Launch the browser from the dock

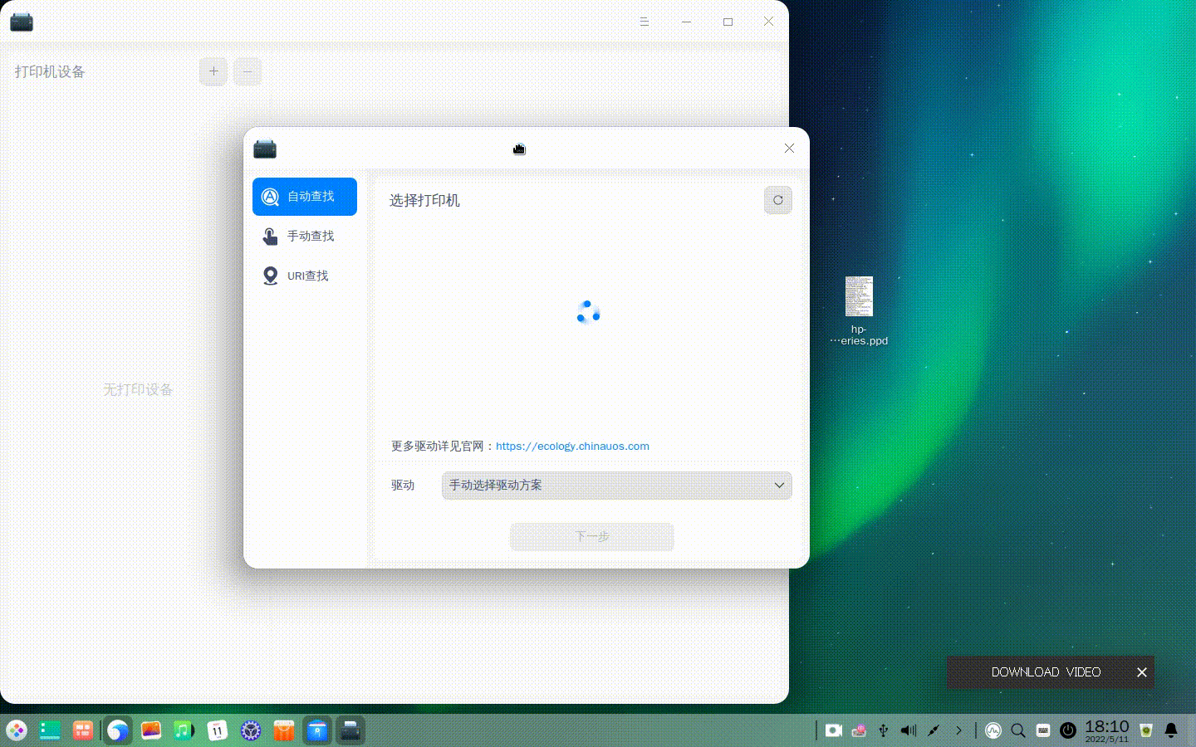pyautogui.click(x=117, y=730)
